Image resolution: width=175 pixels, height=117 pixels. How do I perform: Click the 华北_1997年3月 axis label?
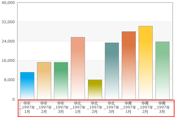coord(111,107)
